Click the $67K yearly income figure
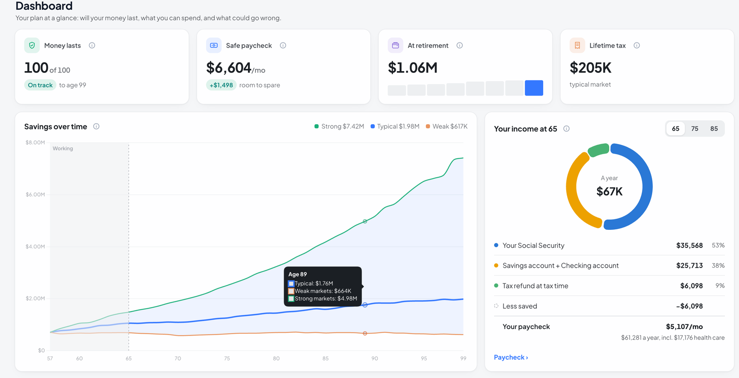 [609, 192]
